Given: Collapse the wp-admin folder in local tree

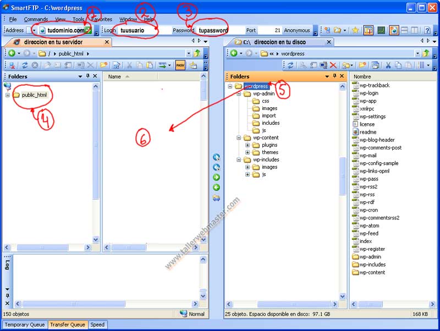Looking at the screenshot, I should click(239, 93).
